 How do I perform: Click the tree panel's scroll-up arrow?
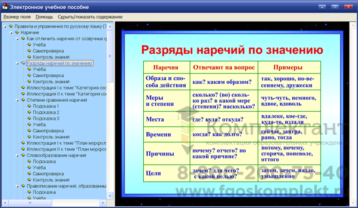(x=110, y=26)
